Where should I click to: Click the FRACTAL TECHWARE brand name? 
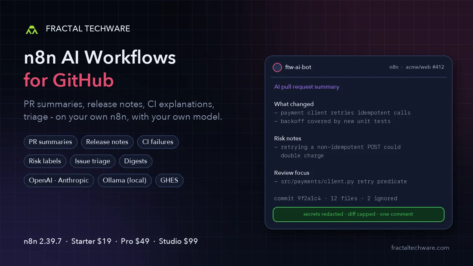[x=88, y=29]
